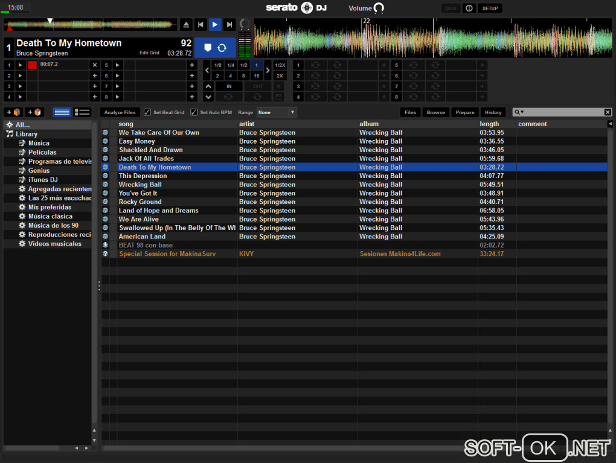Sort by the length column header

tap(496, 124)
